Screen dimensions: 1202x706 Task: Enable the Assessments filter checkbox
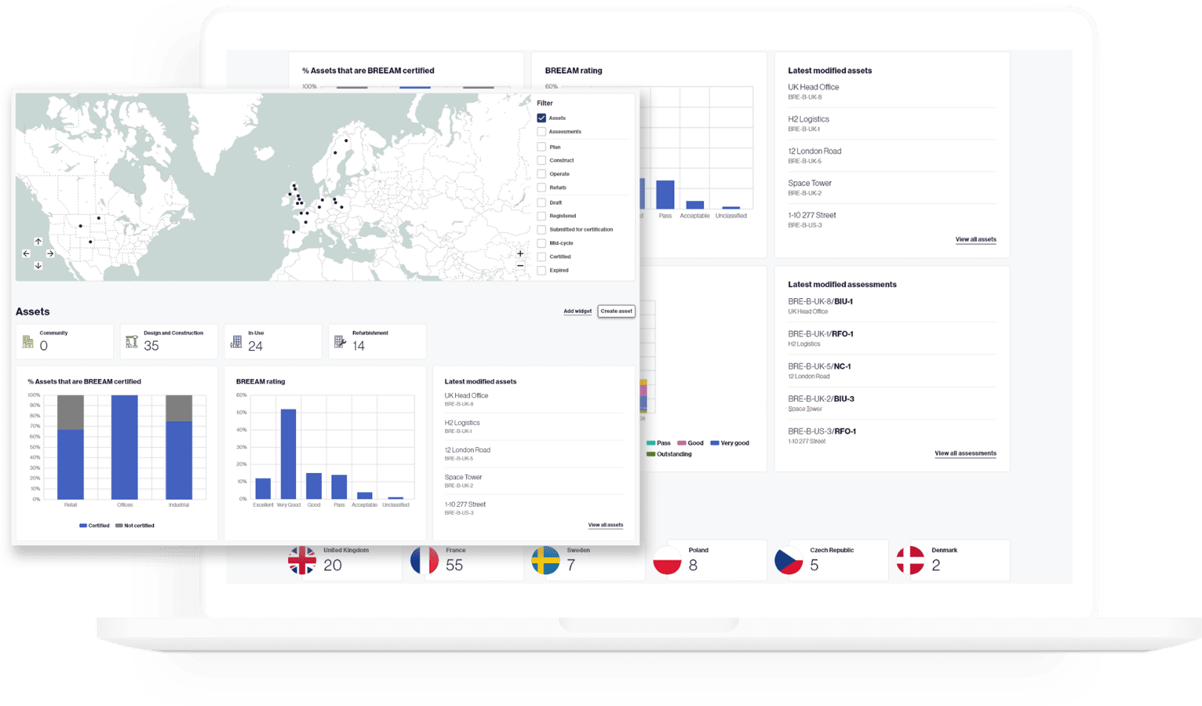pyautogui.click(x=542, y=132)
